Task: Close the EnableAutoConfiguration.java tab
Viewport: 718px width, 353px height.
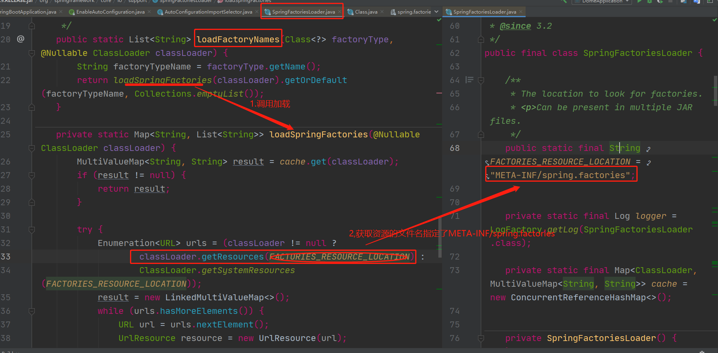Action: [x=149, y=12]
